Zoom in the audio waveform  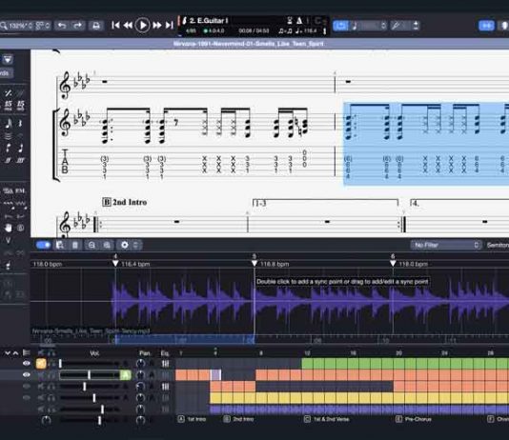107,245
